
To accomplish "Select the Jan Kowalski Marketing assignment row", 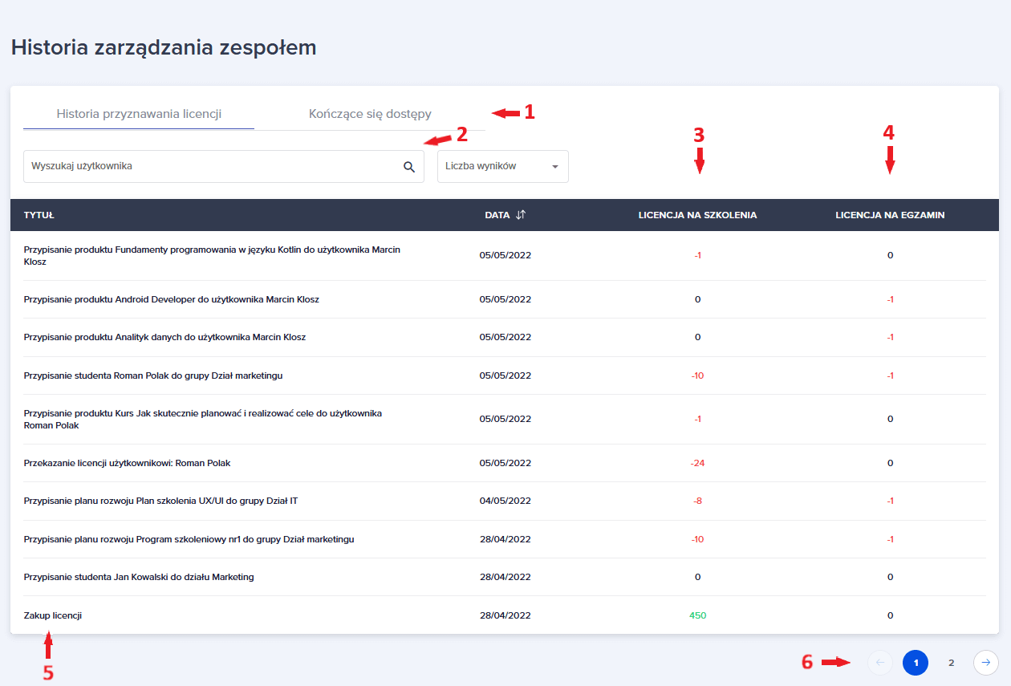I will 138,577.
